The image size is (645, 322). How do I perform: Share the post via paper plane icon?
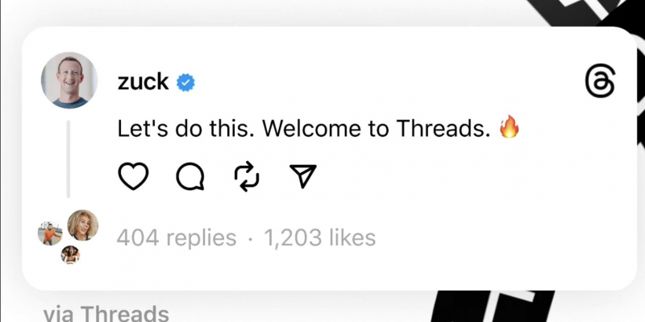[x=303, y=175]
